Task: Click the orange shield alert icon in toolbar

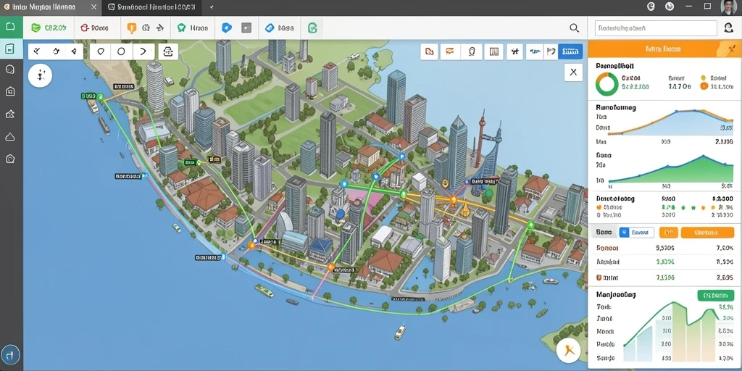Action: pos(132,28)
